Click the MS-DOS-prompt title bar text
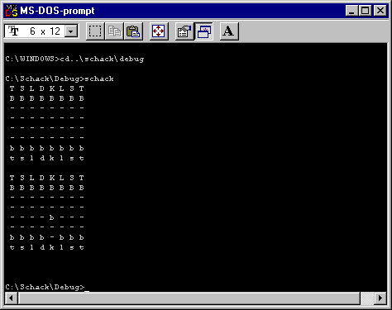Screen dimensions: 392x310 click(x=57, y=11)
